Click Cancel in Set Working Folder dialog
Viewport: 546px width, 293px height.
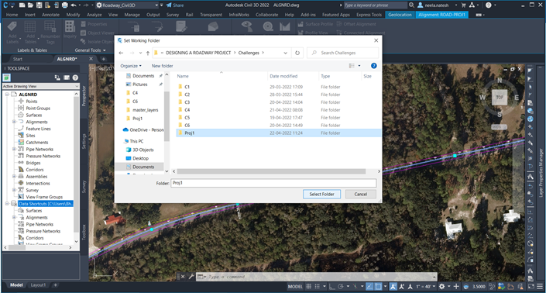[361, 194]
